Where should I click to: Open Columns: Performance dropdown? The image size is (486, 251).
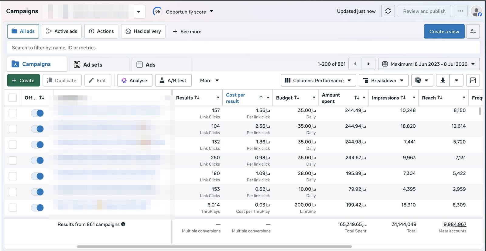point(318,80)
